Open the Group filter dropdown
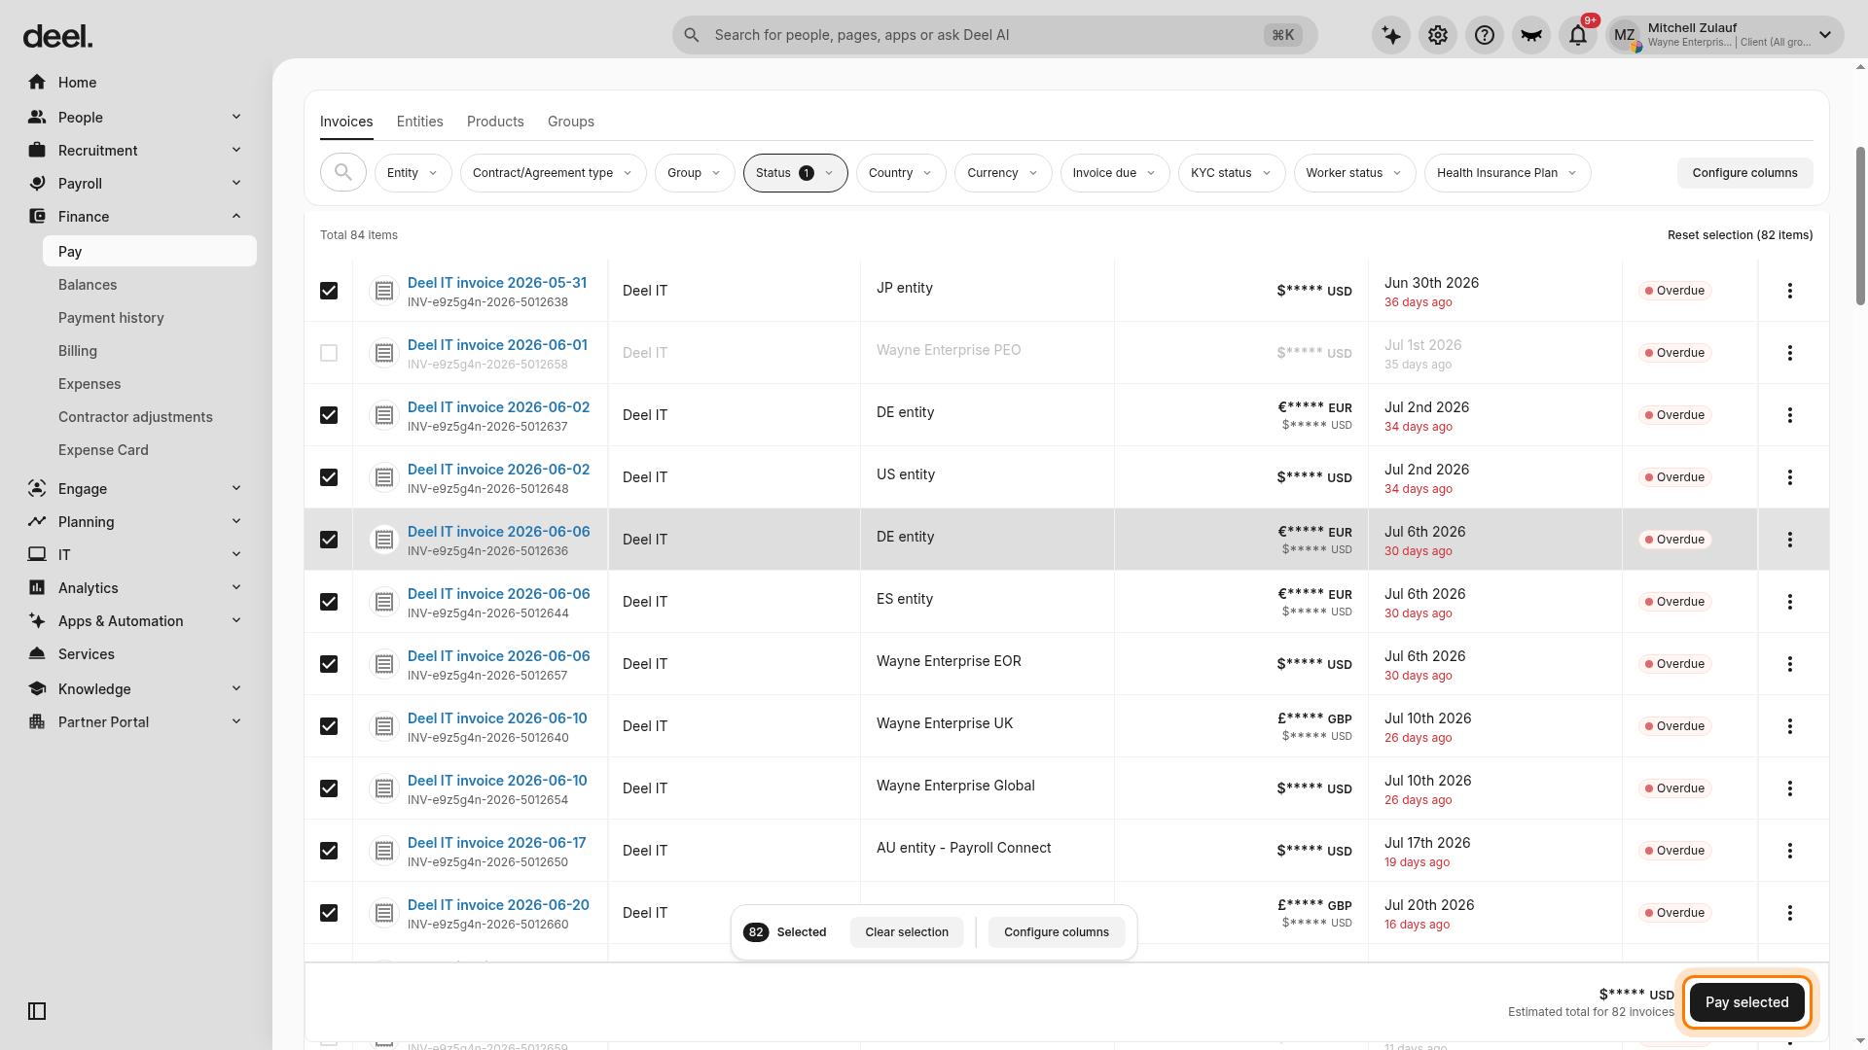Viewport: 1868px width, 1050px height. (695, 173)
